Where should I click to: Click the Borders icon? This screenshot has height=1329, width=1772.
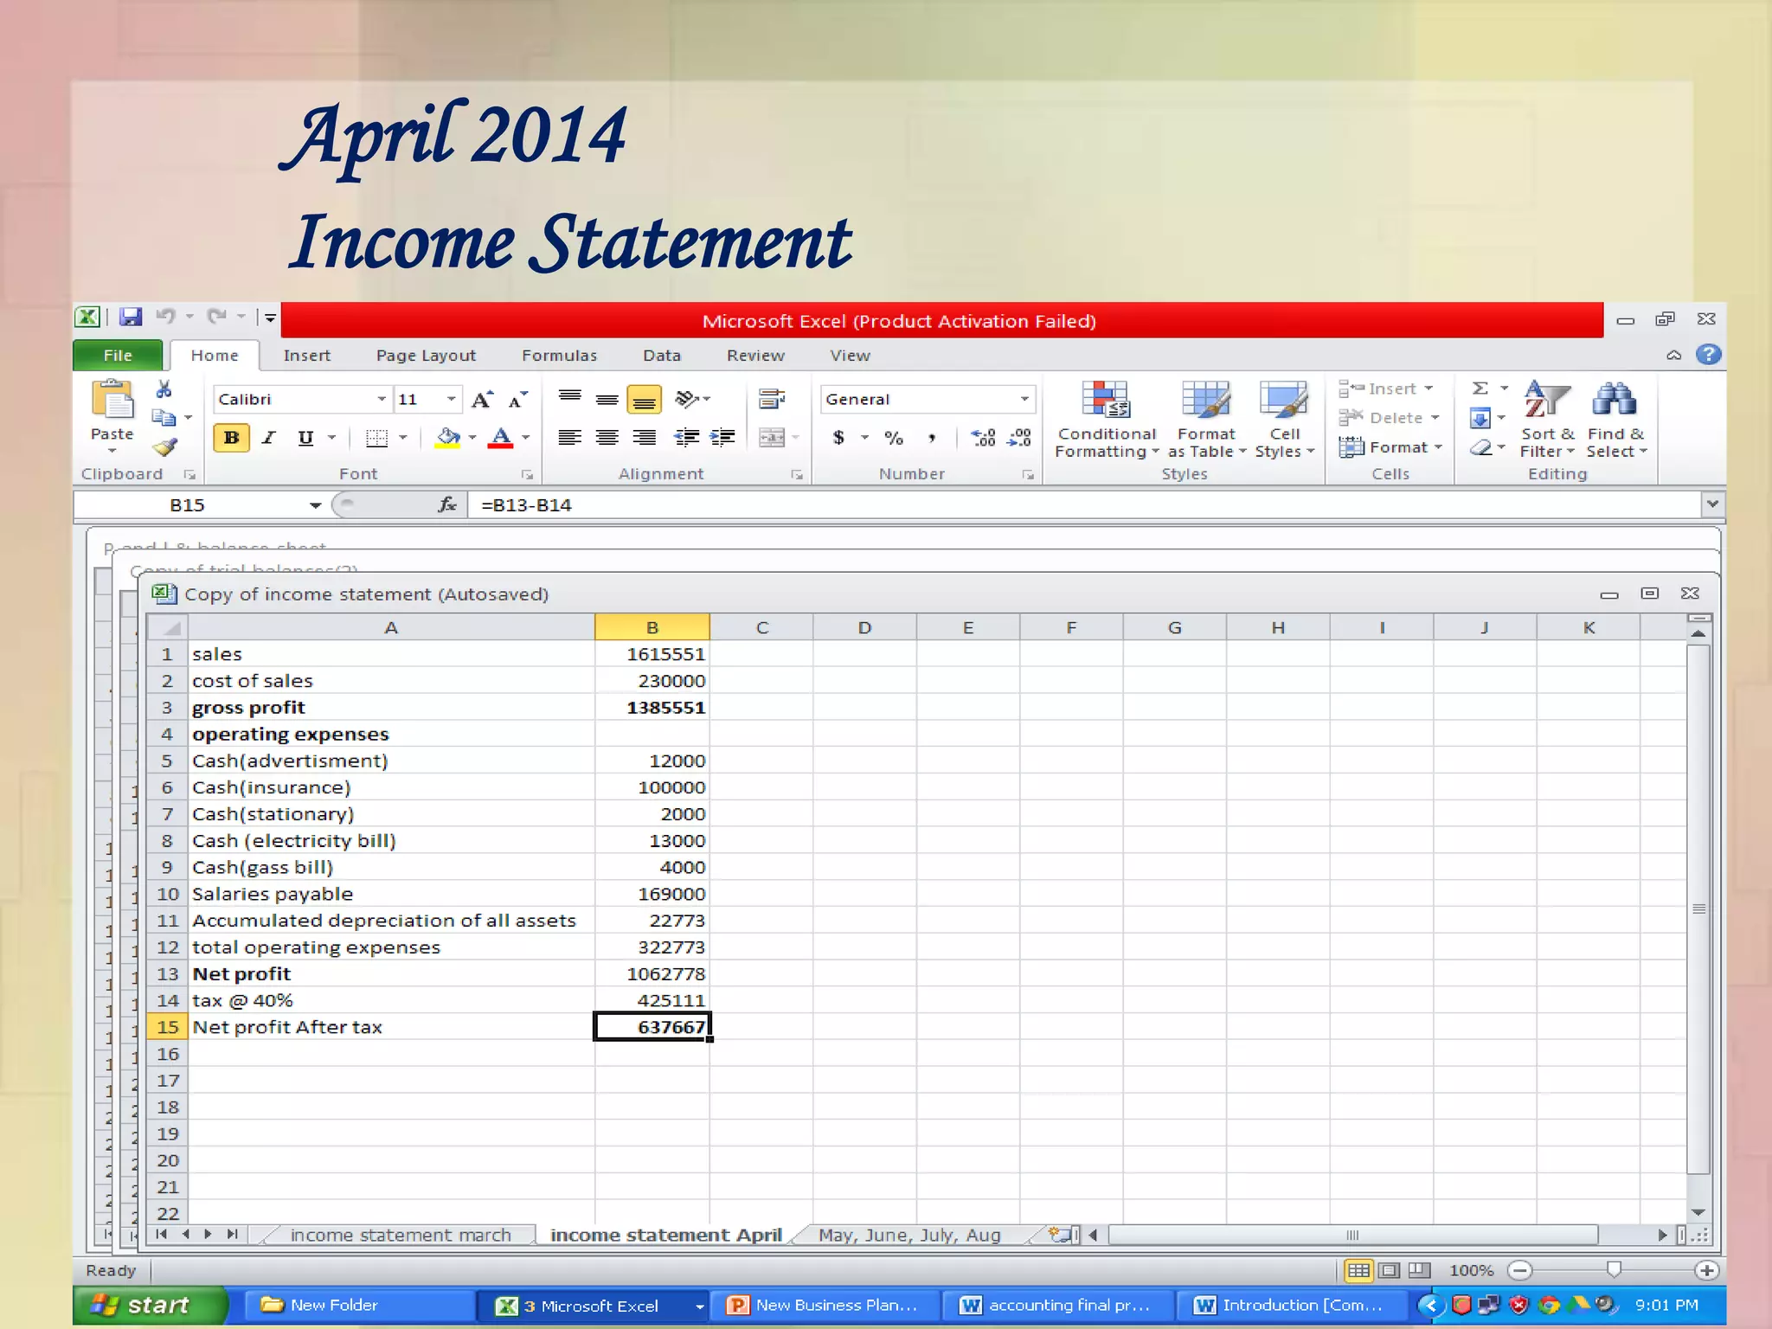(x=376, y=438)
